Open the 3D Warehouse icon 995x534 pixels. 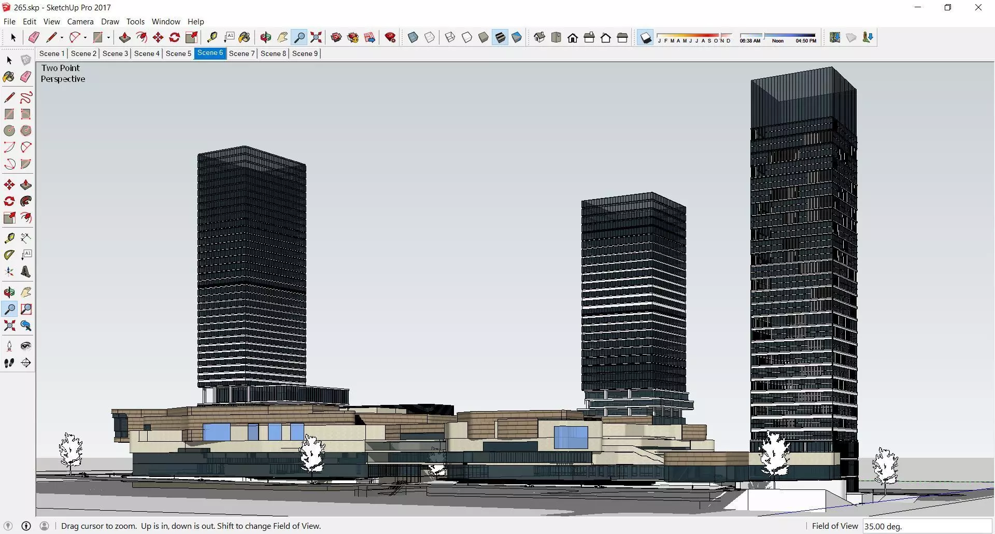(x=336, y=37)
